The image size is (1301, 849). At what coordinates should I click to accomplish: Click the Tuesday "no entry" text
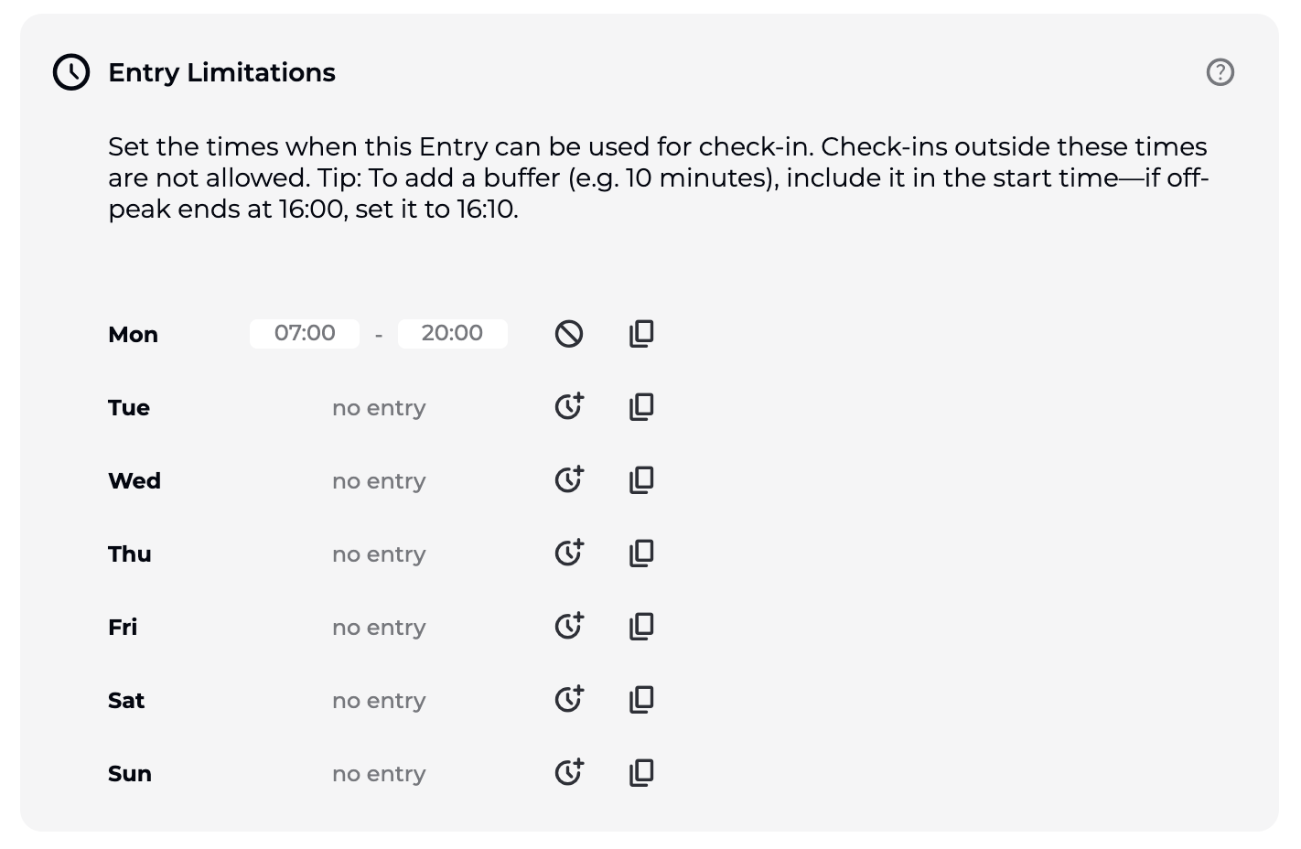coord(379,408)
